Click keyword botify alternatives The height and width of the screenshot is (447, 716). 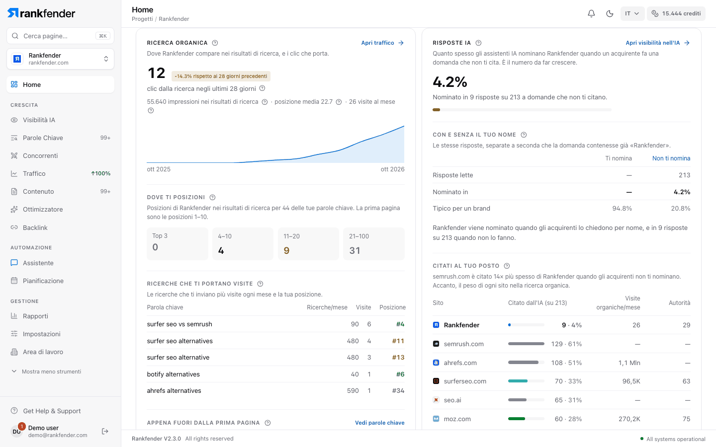click(x=174, y=374)
